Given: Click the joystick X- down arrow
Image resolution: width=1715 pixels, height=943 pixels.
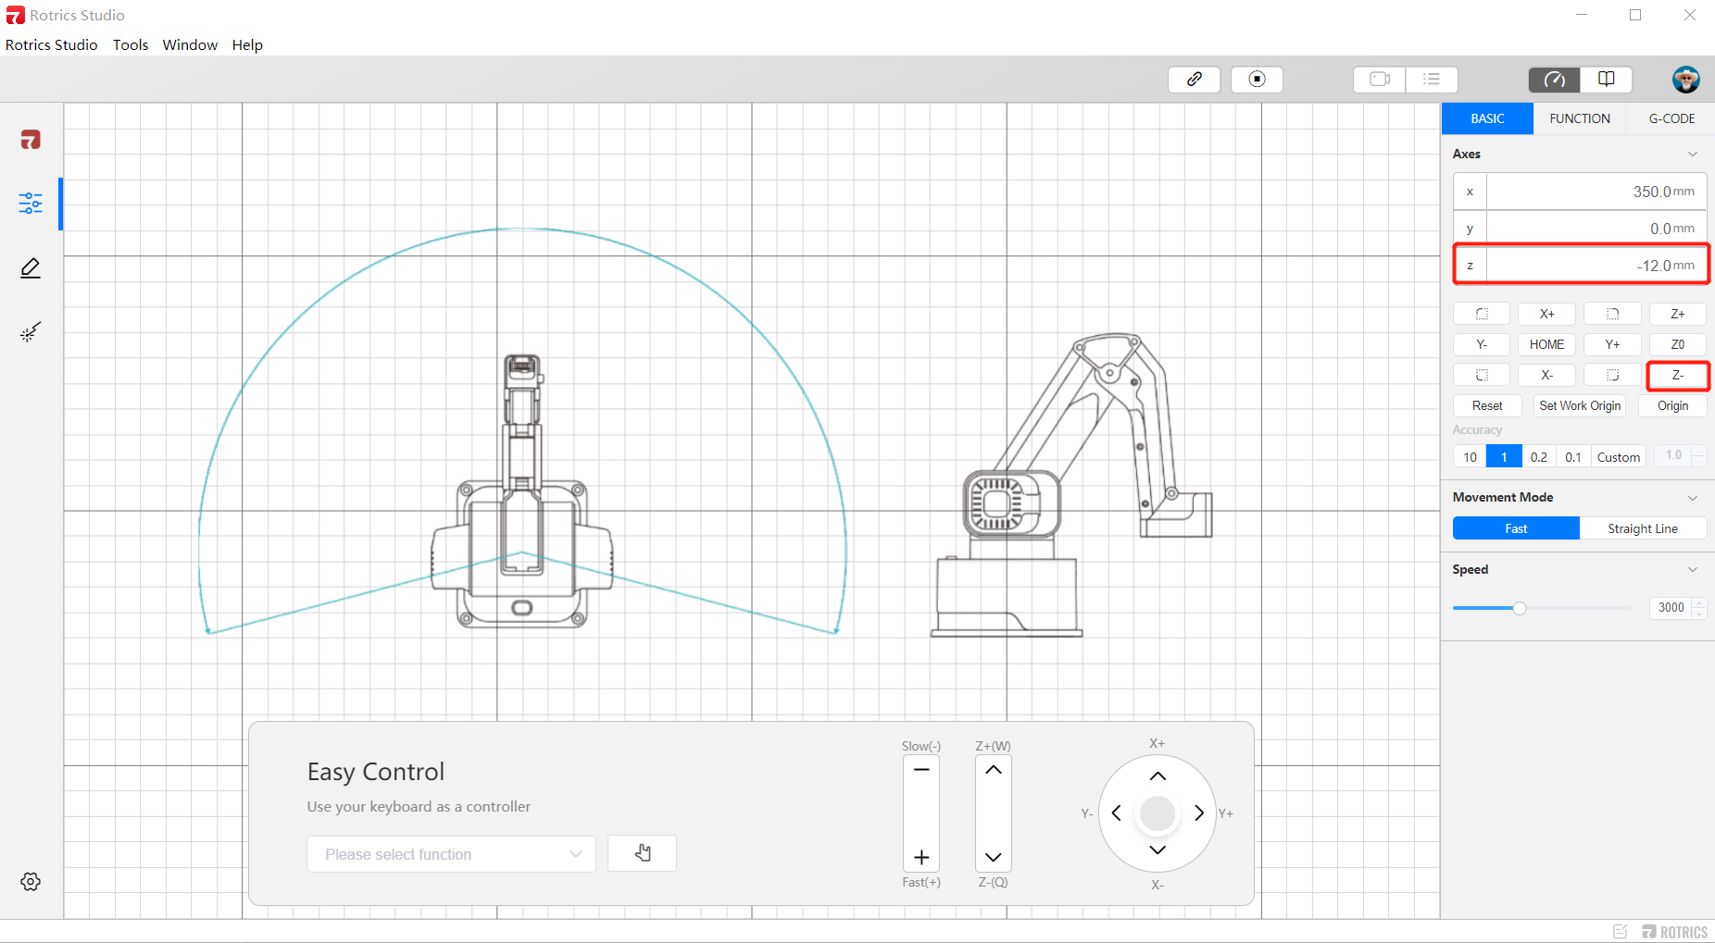Looking at the screenshot, I should [x=1158, y=850].
